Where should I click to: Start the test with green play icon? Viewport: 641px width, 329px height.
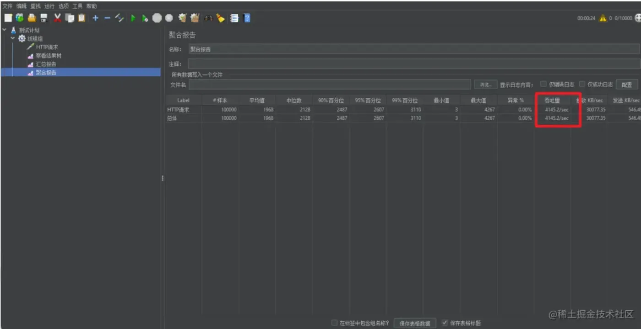tap(133, 18)
